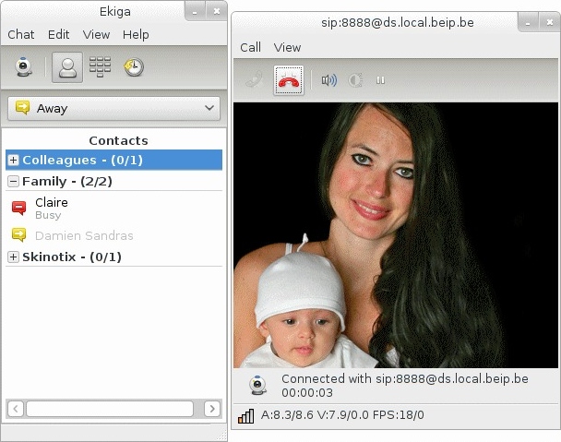Image resolution: width=561 pixels, height=442 pixels.
Task: Open the Ekiga window View menu
Action: click(x=96, y=35)
